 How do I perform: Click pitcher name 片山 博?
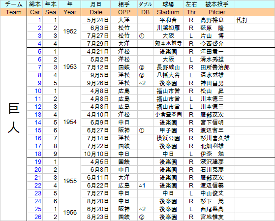pyautogui.click(x=212, y=36)
